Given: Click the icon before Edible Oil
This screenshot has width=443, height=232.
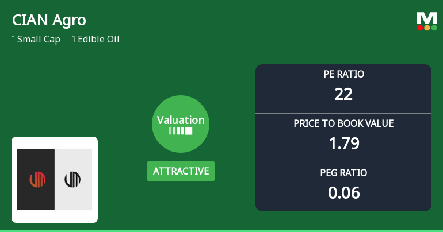Looking at the screenshot, I should click(74, 40).
